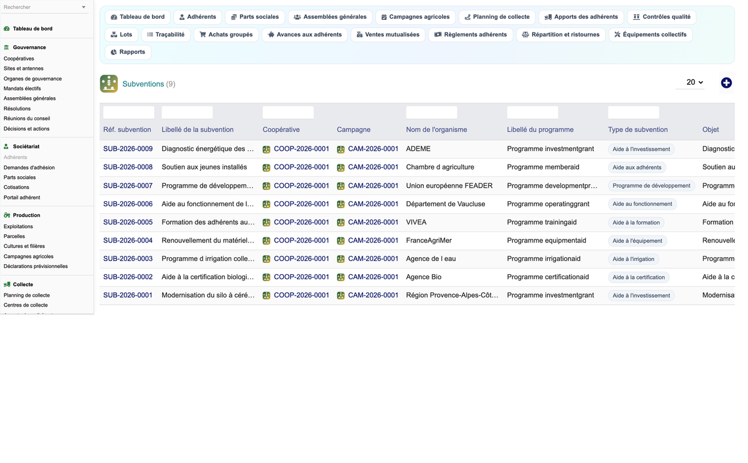748x463 pixels.
Task: Open Achats groupés toolbar button
Action: click(226, 34)
